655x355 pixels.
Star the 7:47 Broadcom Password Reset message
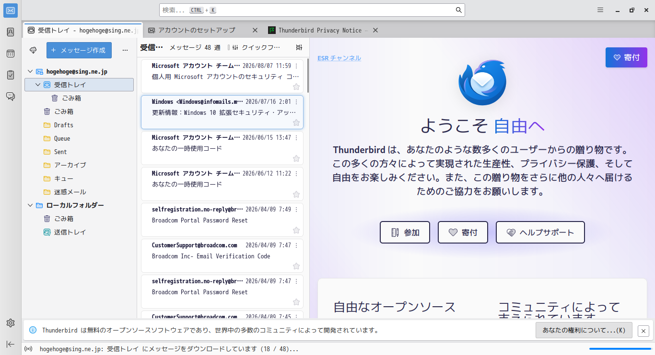296,302
